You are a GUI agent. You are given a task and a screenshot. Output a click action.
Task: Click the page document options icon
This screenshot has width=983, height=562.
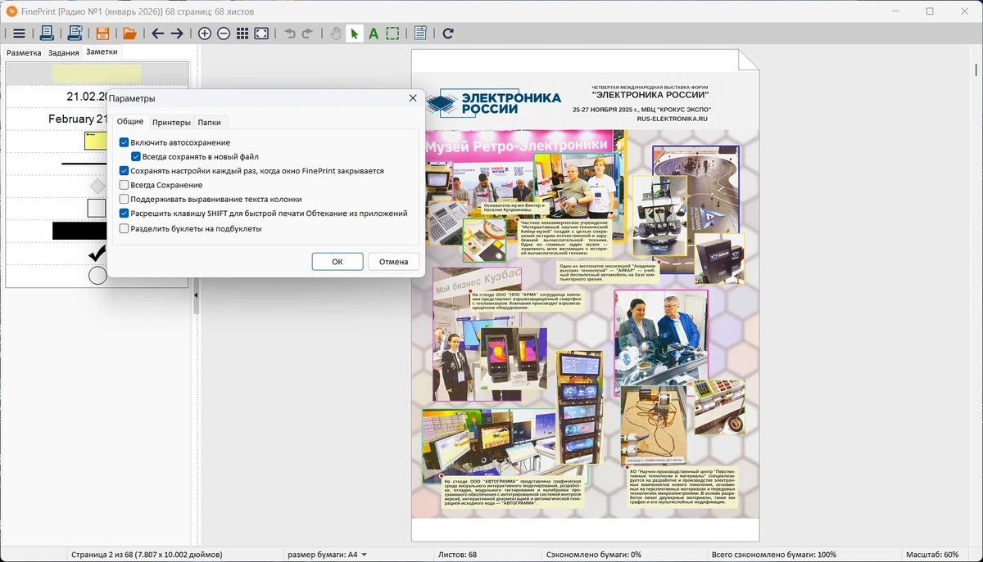click(420, 34)
